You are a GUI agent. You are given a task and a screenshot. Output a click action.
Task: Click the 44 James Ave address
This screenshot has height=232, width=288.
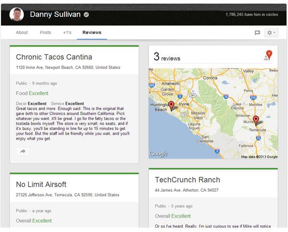click(x=187, y=190)
